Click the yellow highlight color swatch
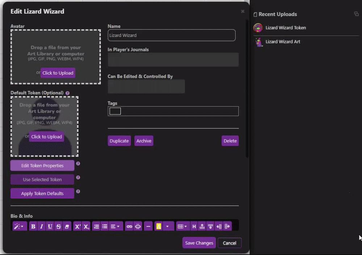 [159, 226]
